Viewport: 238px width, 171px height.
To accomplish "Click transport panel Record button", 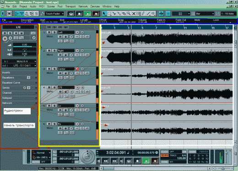I will click(x=155, y=161).
